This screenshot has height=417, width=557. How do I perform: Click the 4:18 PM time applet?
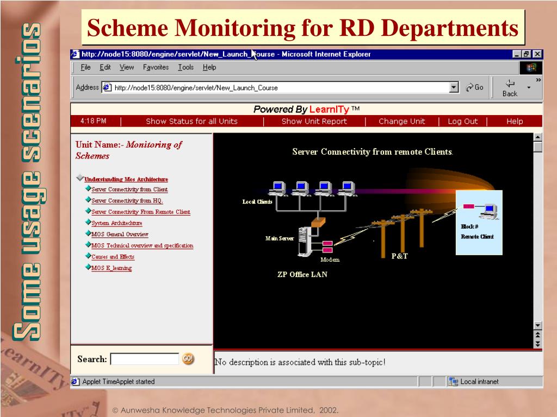[x=93, y=121]
